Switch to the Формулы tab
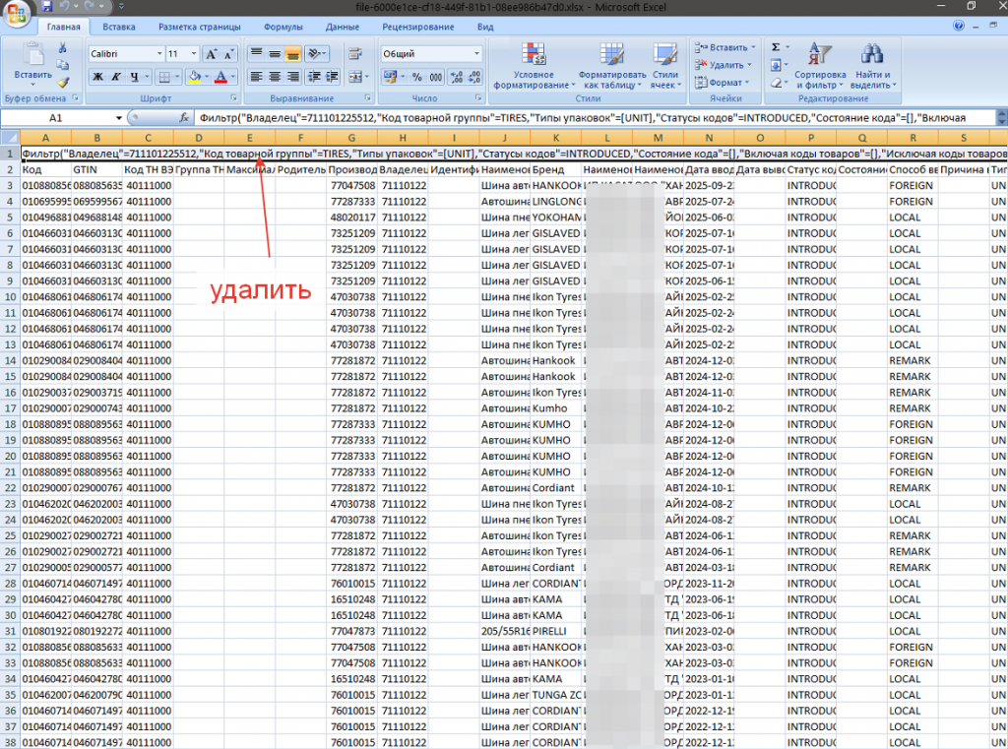 coord(283,28)
